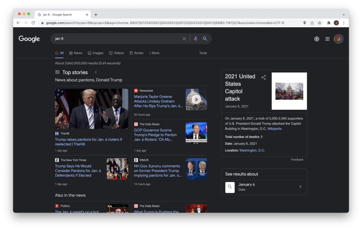Open the Wikipedia link in knowledge panel

tap(274, 129)
